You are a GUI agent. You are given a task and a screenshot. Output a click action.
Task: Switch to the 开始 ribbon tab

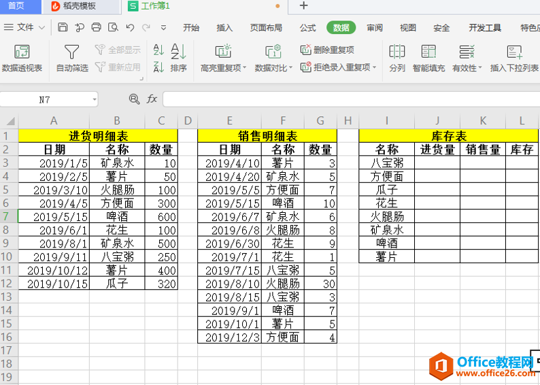[191, 28]
